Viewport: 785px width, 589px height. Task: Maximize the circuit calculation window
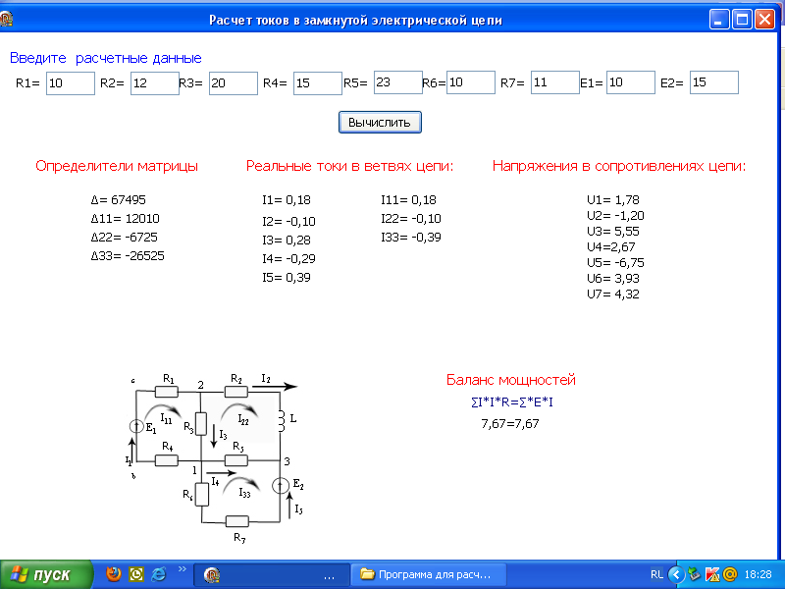tap(742, 20)
